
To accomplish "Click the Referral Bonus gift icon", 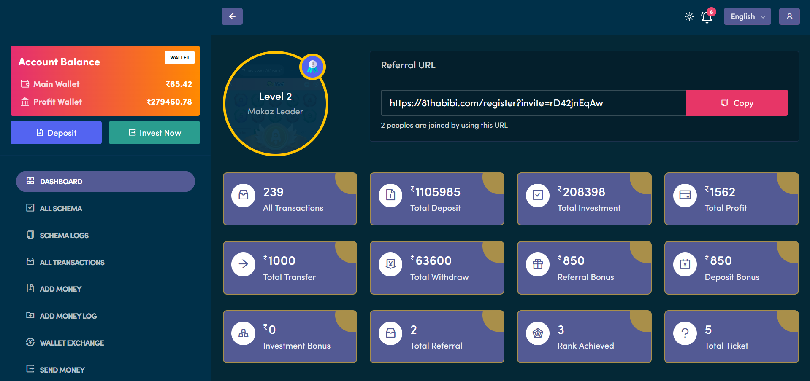I will pos(537,264).
